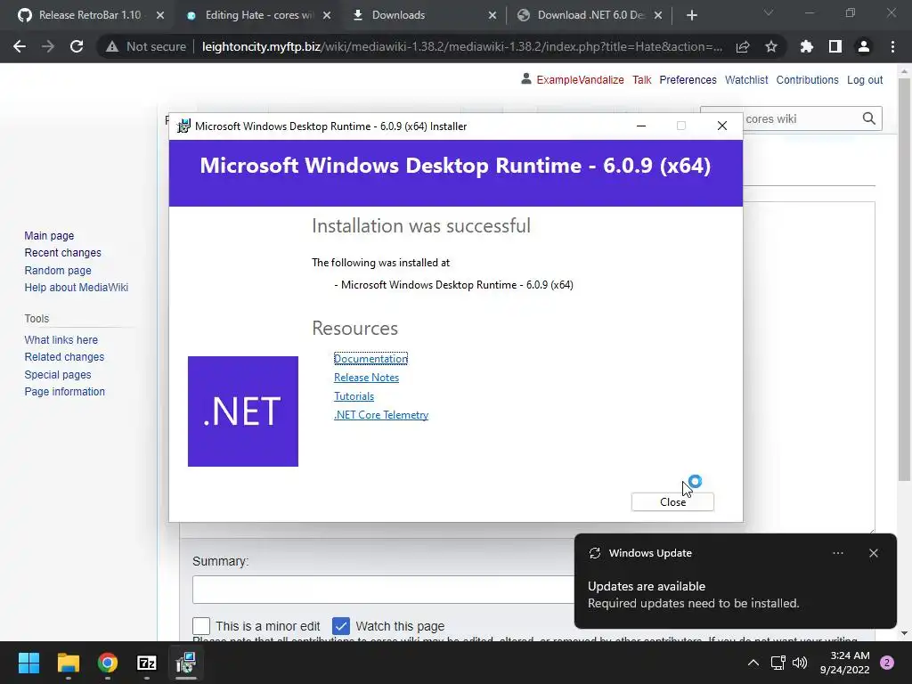Go to the wiki Main page
This screenshot has width=912, height=684.
(x=50, y=235)
